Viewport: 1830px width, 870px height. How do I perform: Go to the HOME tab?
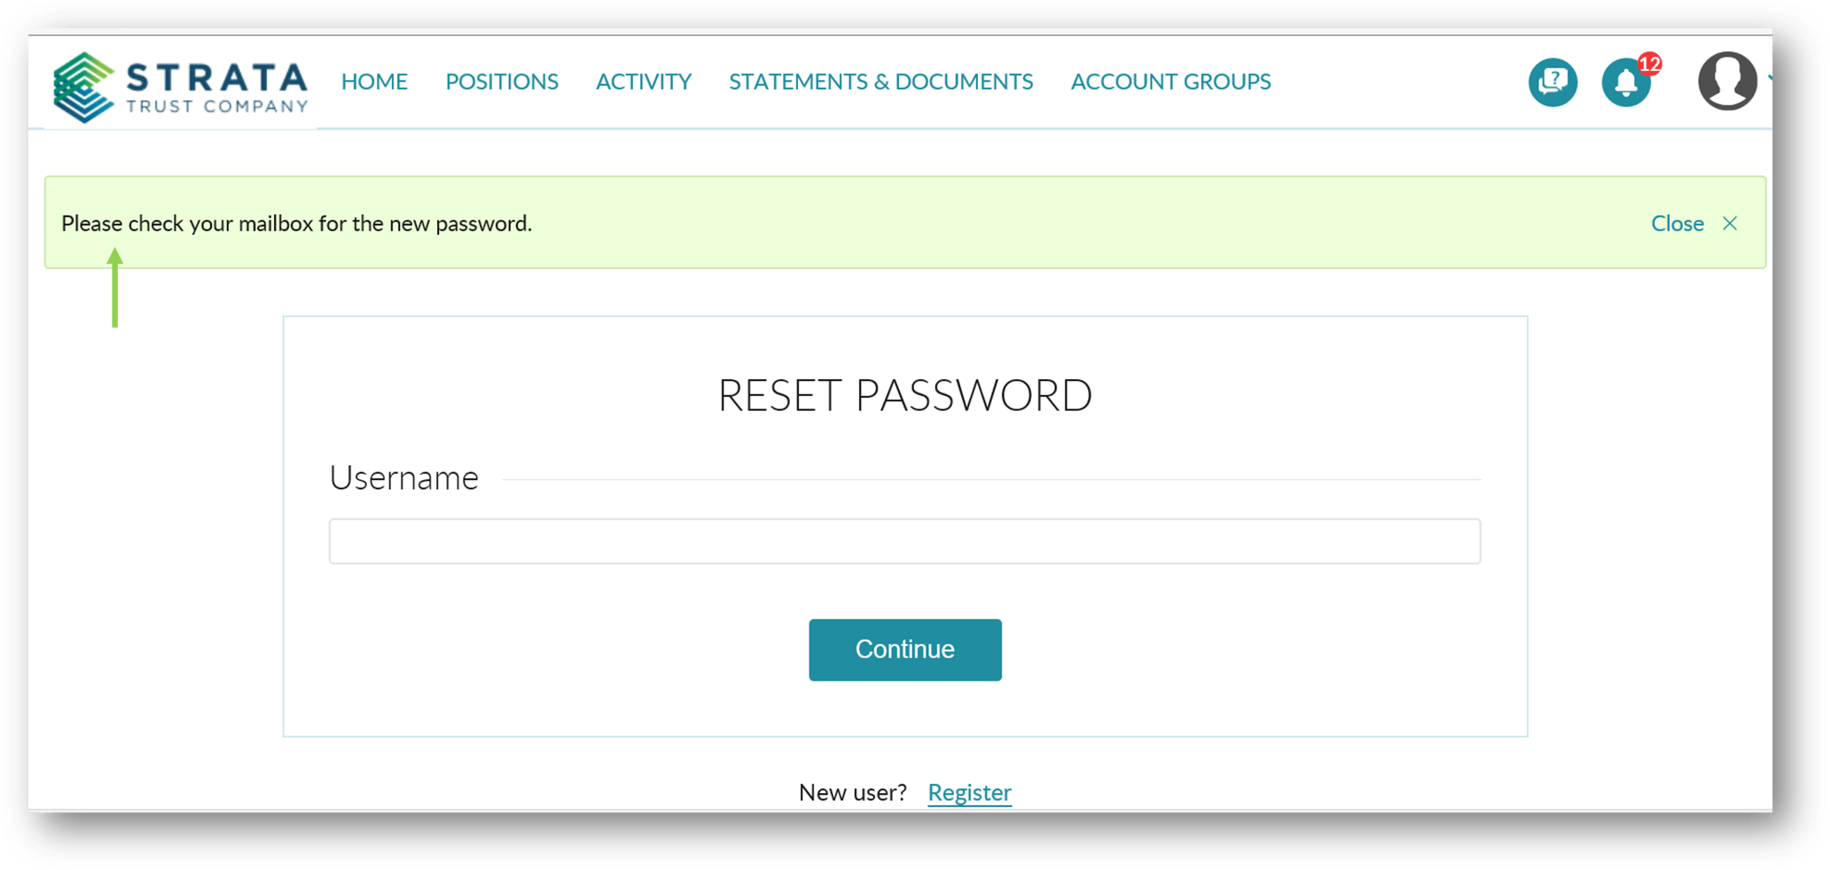[373, 81]
